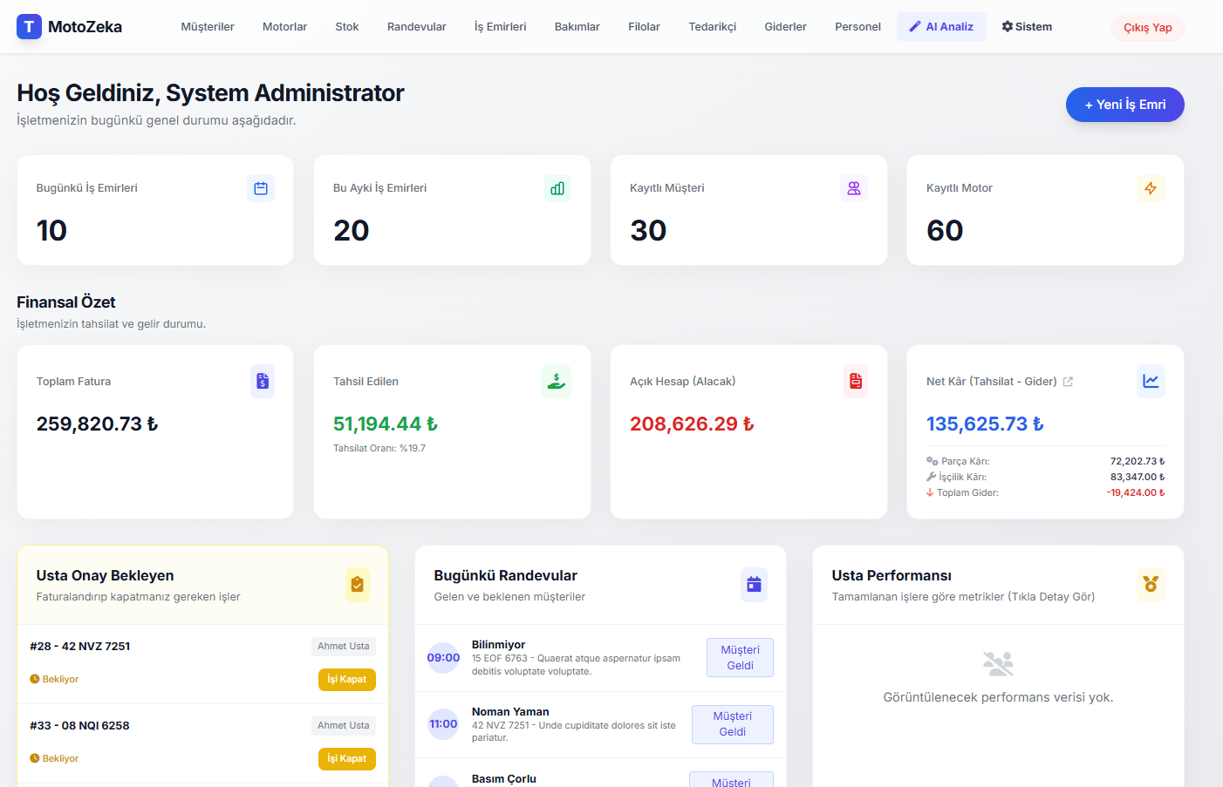Click the calendar icon in Bugünkü İş Emirleri card
Viewport: 1223px width, 787px height.
pos(261,188)
